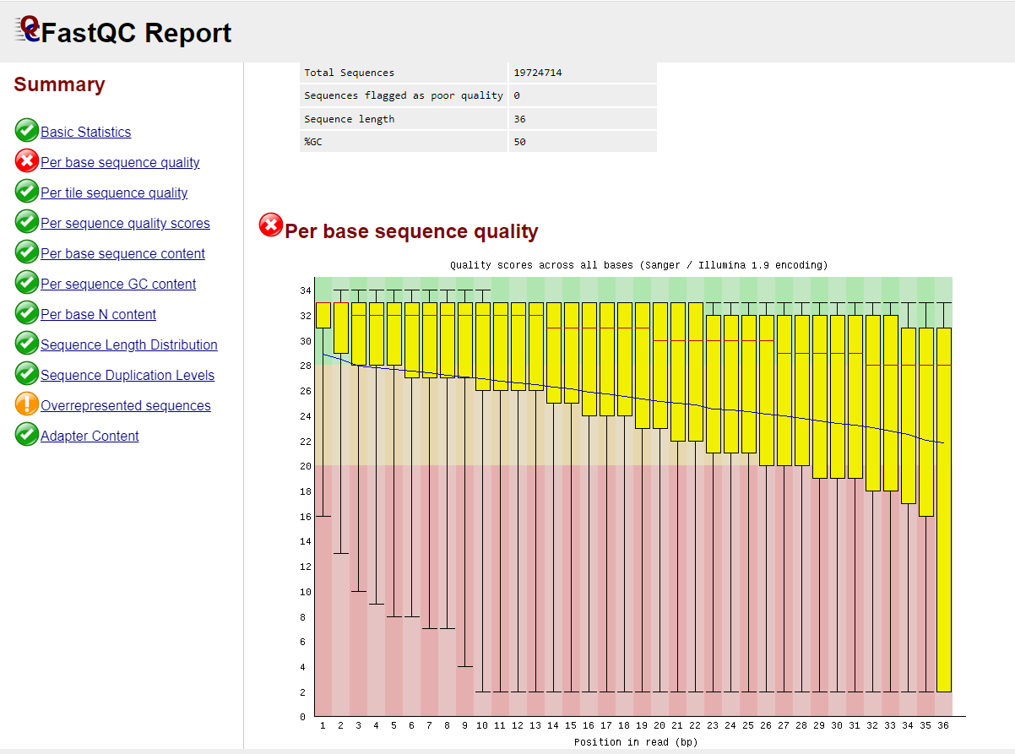Go to Per sequence quality scores

(x=125, y=223)
